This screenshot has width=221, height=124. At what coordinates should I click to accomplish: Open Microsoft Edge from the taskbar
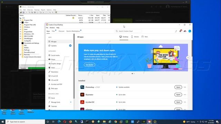(x=59, y=122)
